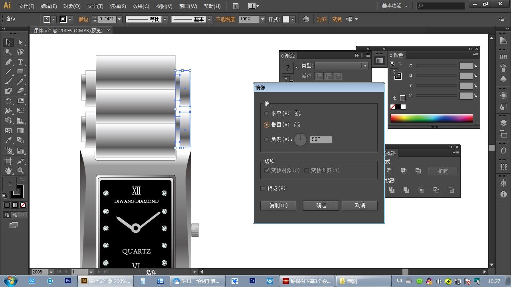Select the vertical 垂直(V) axis option
Viewport: 511px width, 287px height.
tap(267, 125)
